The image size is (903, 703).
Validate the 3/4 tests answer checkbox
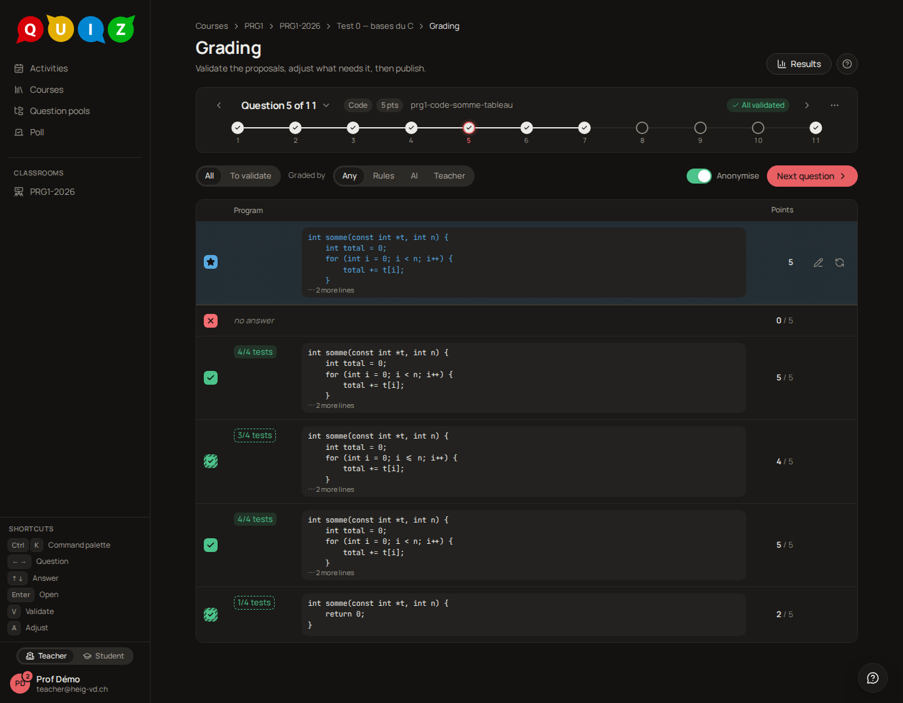pos(211,461)
